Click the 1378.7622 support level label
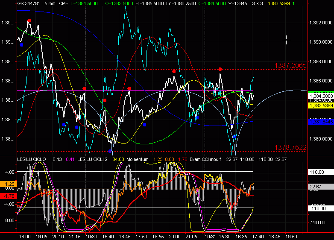 (290, 148)
